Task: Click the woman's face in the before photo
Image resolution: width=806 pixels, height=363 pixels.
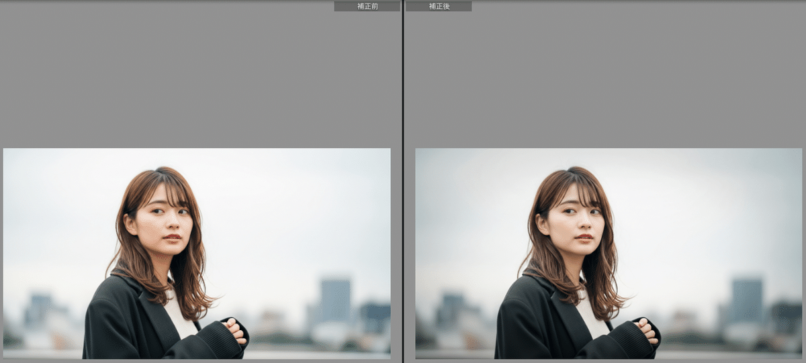Action: (x=163, y=218)
